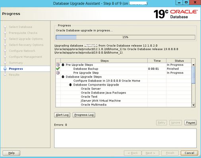Open the Alert Log

pos(62,115)
